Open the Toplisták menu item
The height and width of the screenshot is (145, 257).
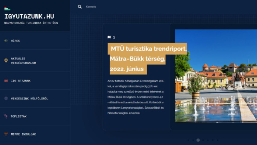point(18,116)
